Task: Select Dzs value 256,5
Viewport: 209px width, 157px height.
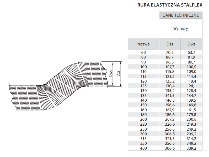Action: tap(170, 129)
